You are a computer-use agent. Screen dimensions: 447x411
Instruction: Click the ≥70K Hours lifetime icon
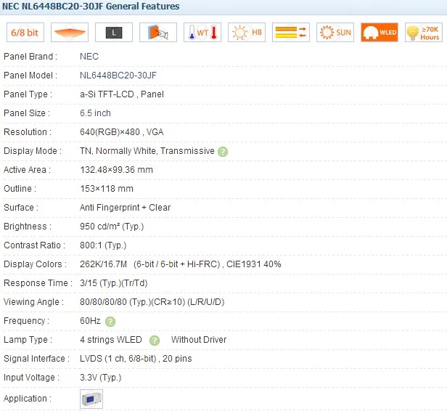point(424,32)
